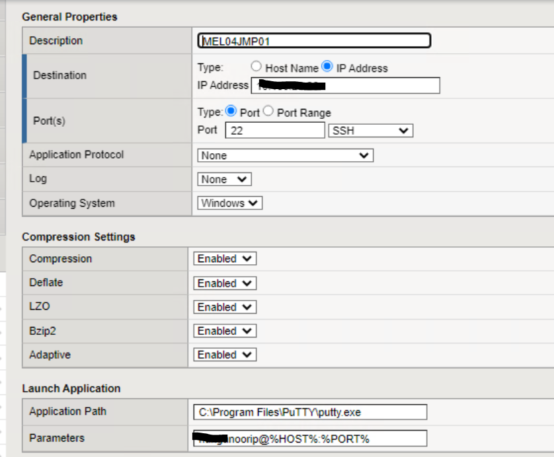
Task: Click the Port(s) row label
Action: click(50, 122)
